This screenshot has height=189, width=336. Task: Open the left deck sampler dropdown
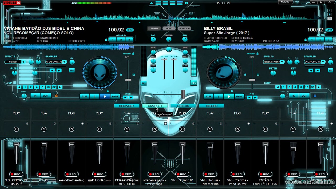[x=64, y=62]
